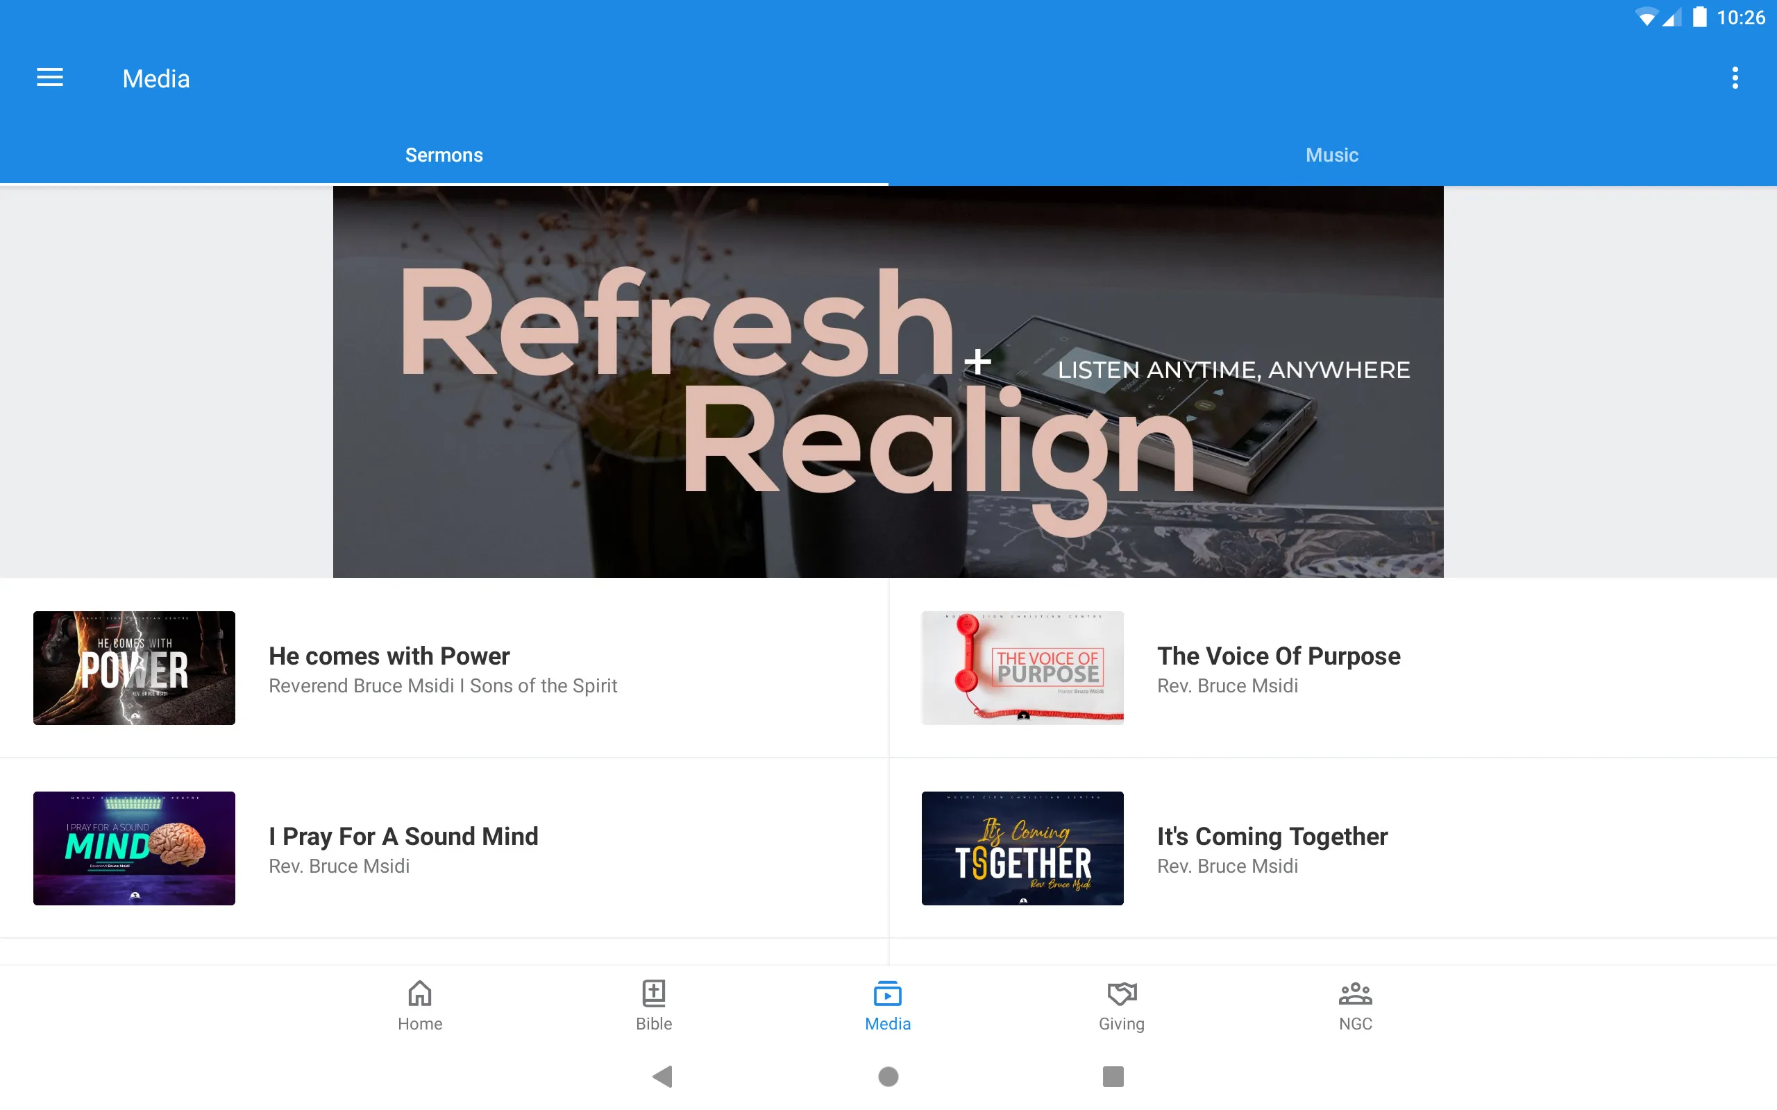Switch to the Music tab
Screen dimensions: 1777x1110
(x=1332, y=155)
